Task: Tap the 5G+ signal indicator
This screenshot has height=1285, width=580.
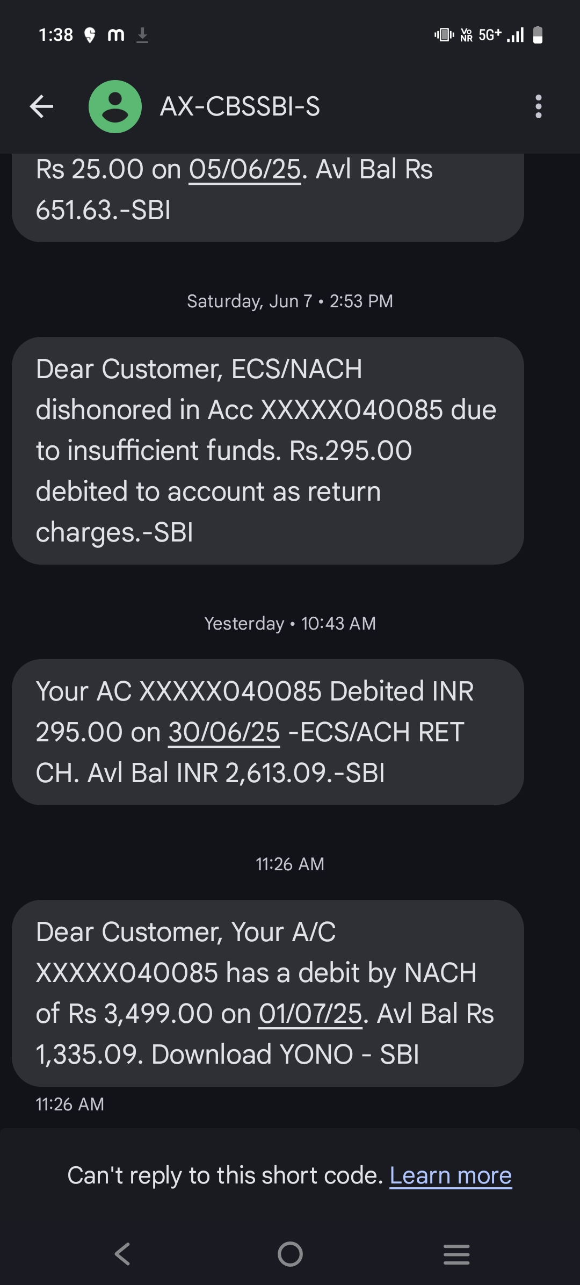Action: [490, 35]
